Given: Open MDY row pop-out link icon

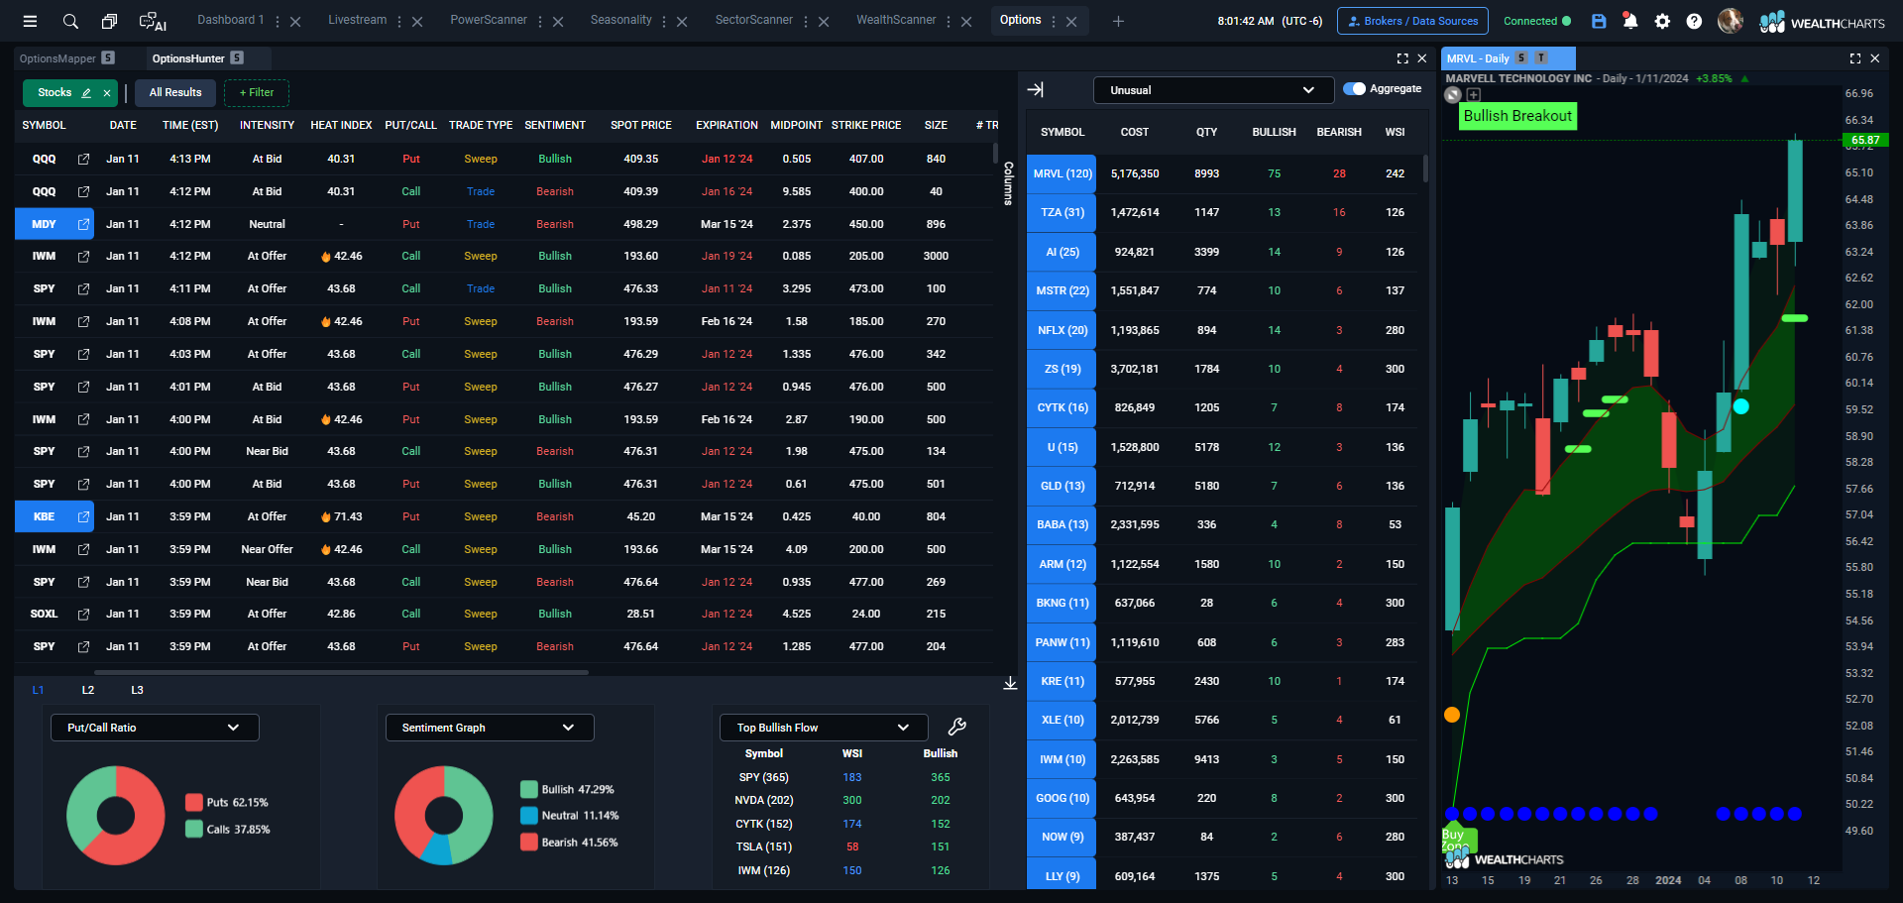Looking at the screenshot, I should [83, 224].
